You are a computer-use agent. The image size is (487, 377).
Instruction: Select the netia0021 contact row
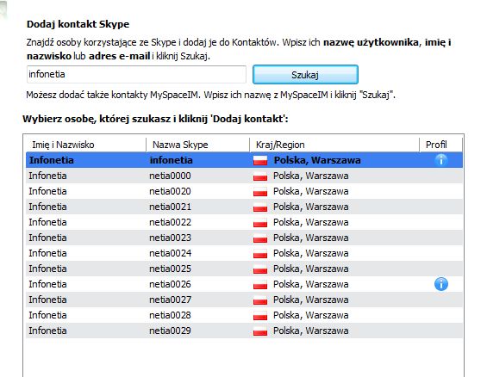[244, 207]
